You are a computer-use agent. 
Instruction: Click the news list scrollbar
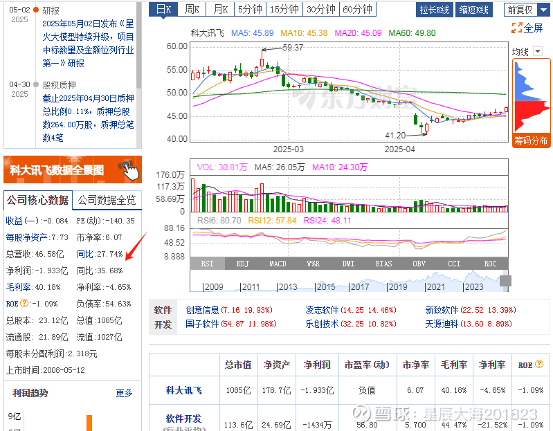[x=139, y=46]
